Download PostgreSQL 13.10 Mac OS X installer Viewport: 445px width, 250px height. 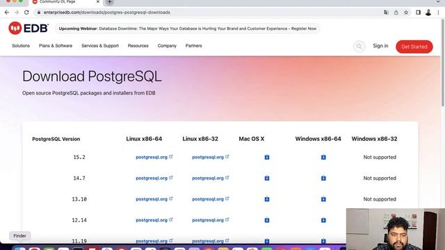pyautogui.click(x=267, y=199)
